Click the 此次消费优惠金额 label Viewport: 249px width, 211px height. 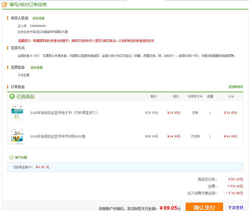click(x=202, y=193)
